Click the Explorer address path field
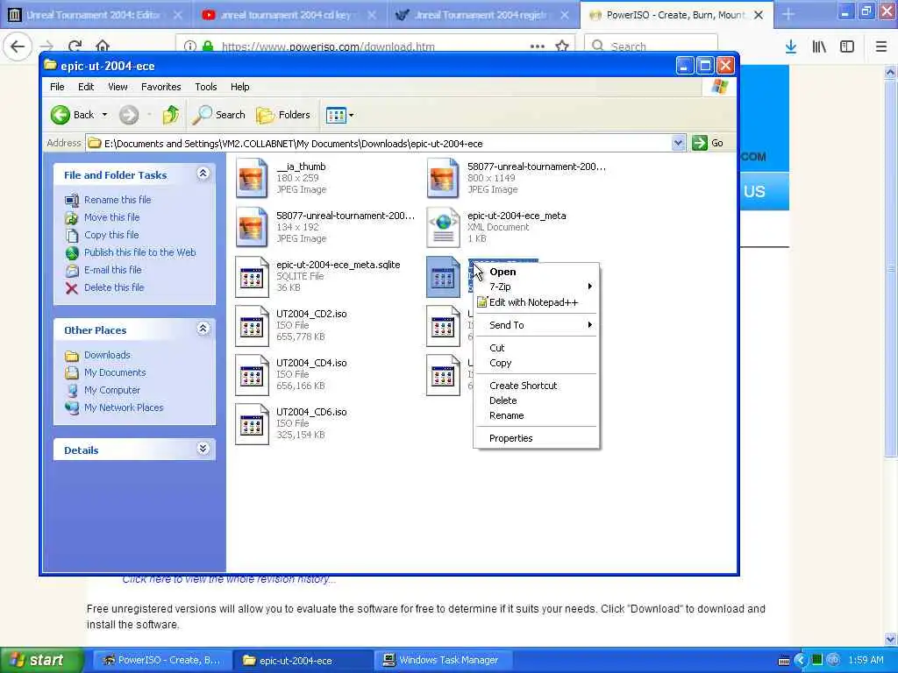Viewport: 898px width, 673px height. (379, 143)
